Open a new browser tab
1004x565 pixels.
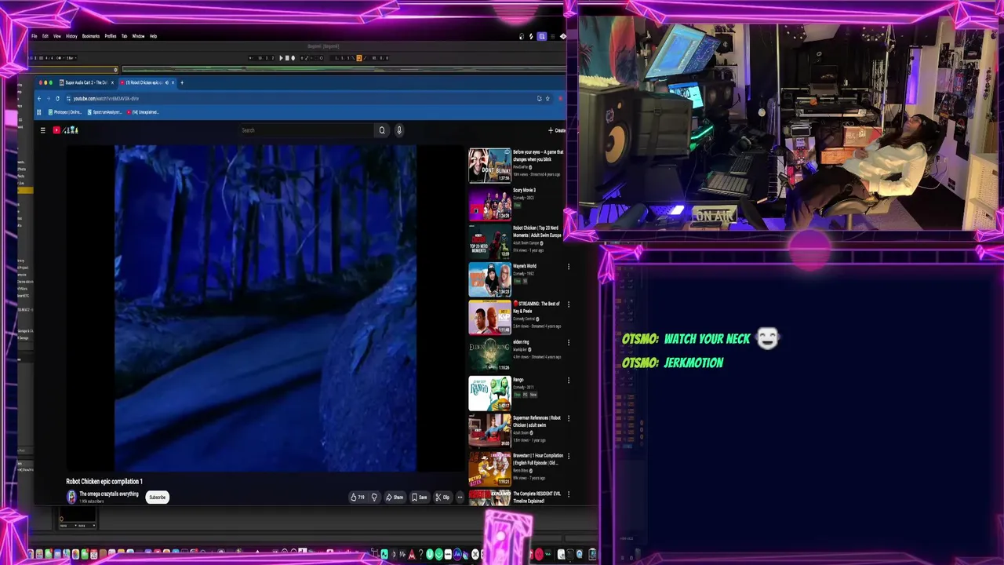pos(181,82)
